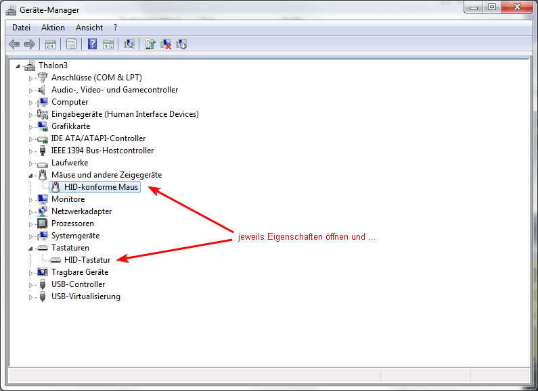This screenshot has height=391, width=538.
Task: Click the speaker icon for Audio controllers
Action: point(42,90)
